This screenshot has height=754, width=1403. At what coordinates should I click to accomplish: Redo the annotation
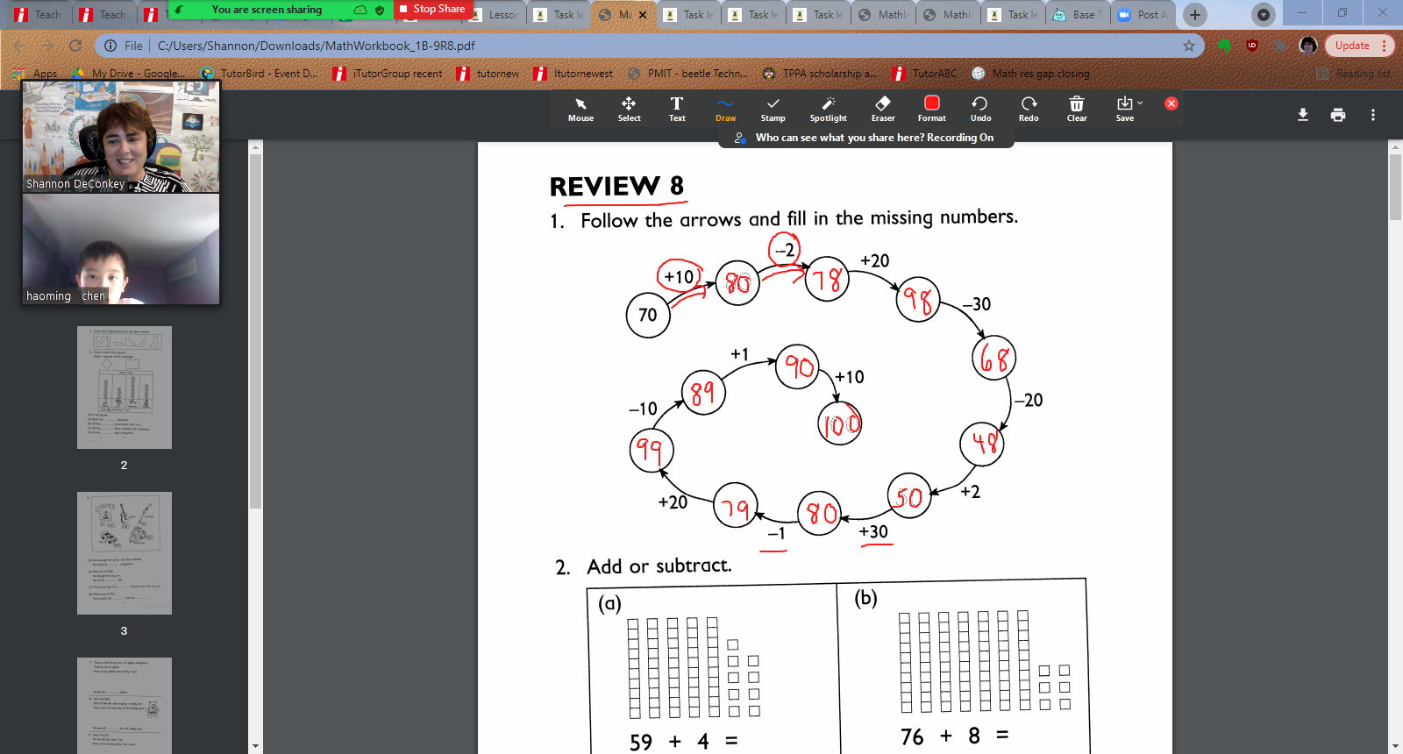click(x=1029, y=110)
